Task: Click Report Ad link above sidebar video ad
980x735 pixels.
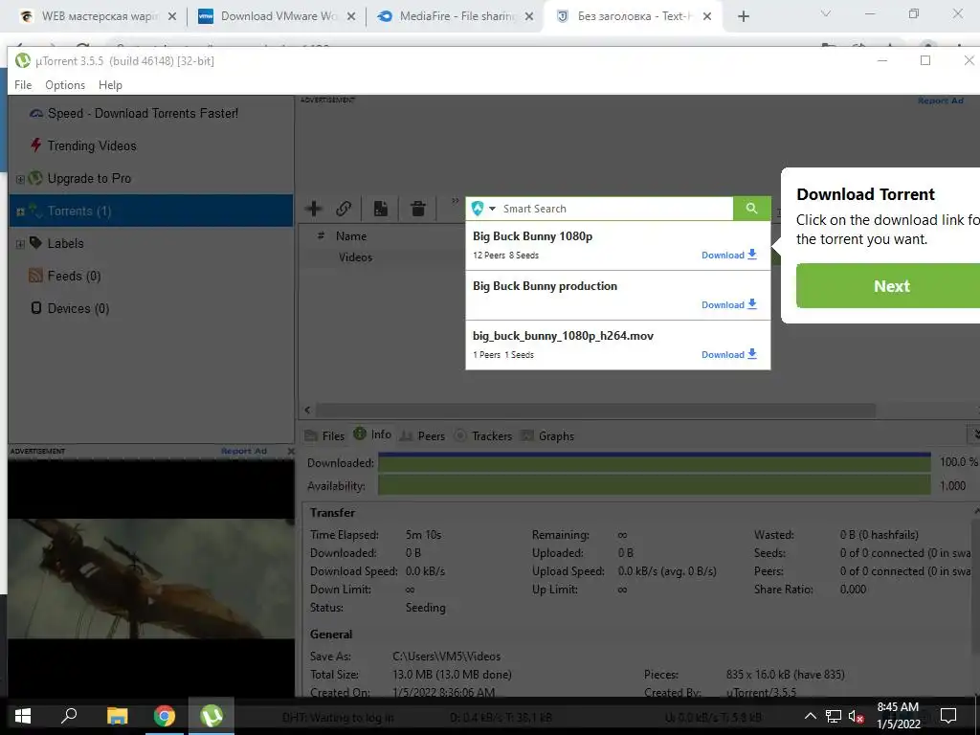Action: click(x=244, y=451)
